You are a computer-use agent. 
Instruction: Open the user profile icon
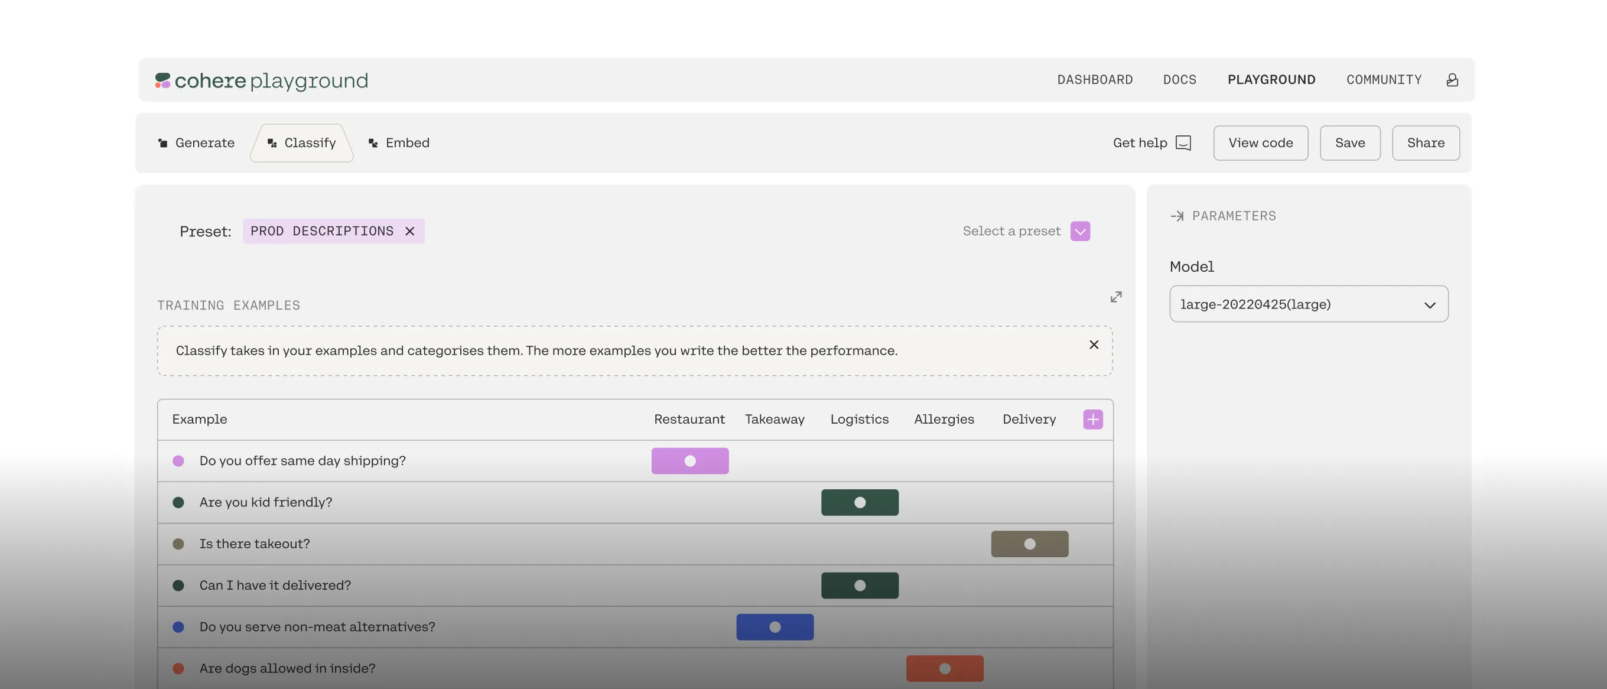[1452, 80]
